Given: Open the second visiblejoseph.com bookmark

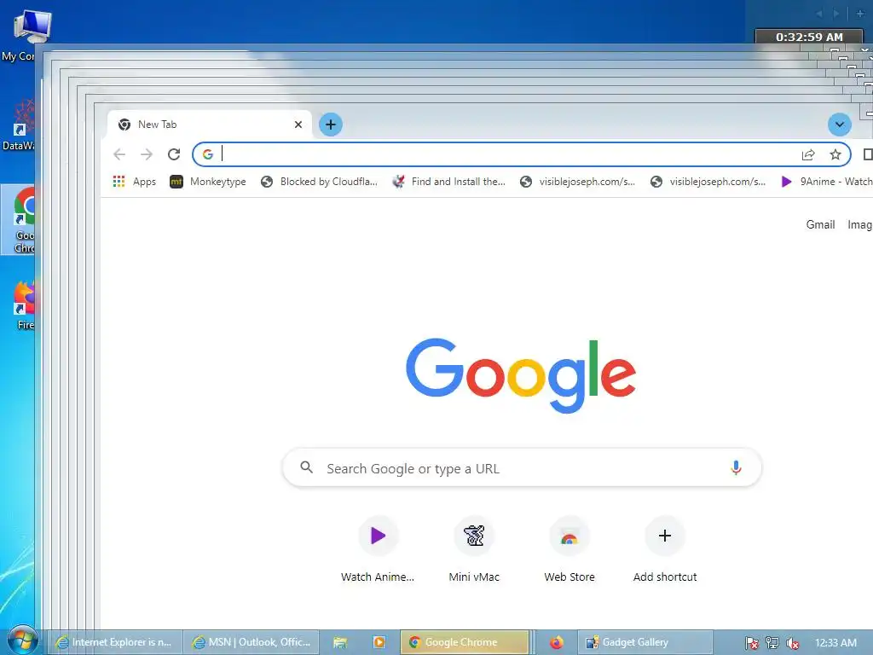Looking at the screenshot, I should (x=707, y=182).
